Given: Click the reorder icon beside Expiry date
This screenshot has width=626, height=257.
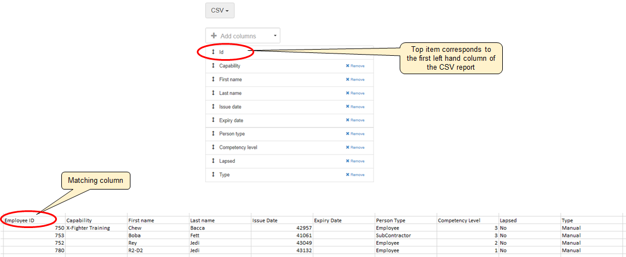Looking at the screenshot, I should [x=213, y=120].
